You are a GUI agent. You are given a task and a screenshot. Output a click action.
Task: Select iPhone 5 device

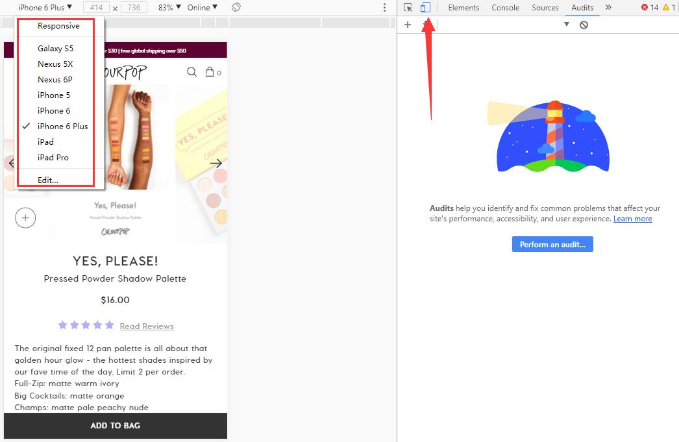click(x=60, y=95)
